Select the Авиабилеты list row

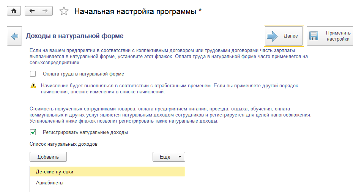107,183
